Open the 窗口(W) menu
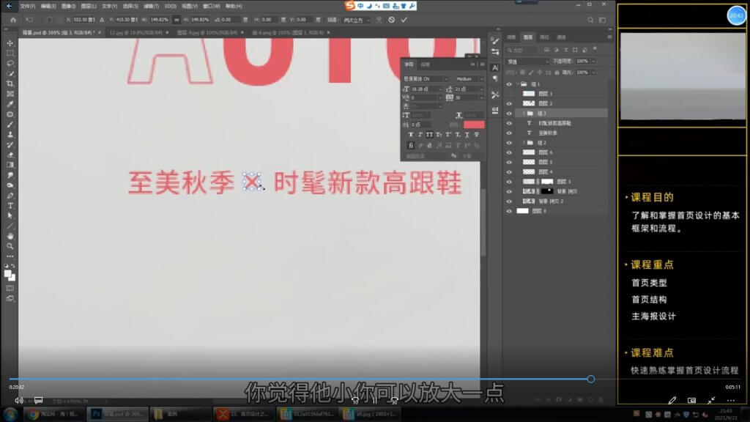Image resolution: width=750 pixels, height=422 pixels. [x=212, y=6]
